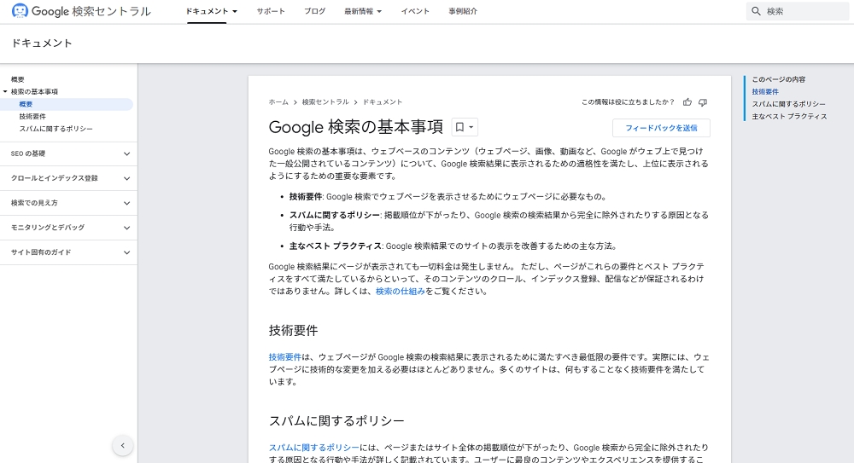Select highlighted 概要 under 検索の基本事項
Viewport: 854px width, 463px height.
point(26,105)
